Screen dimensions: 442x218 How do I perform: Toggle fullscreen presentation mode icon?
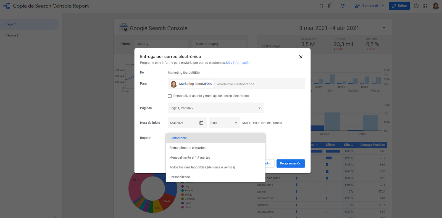point(321,6)
